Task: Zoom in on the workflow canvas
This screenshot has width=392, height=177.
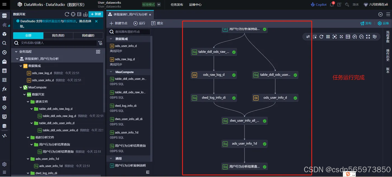Action: pos(354,37)
